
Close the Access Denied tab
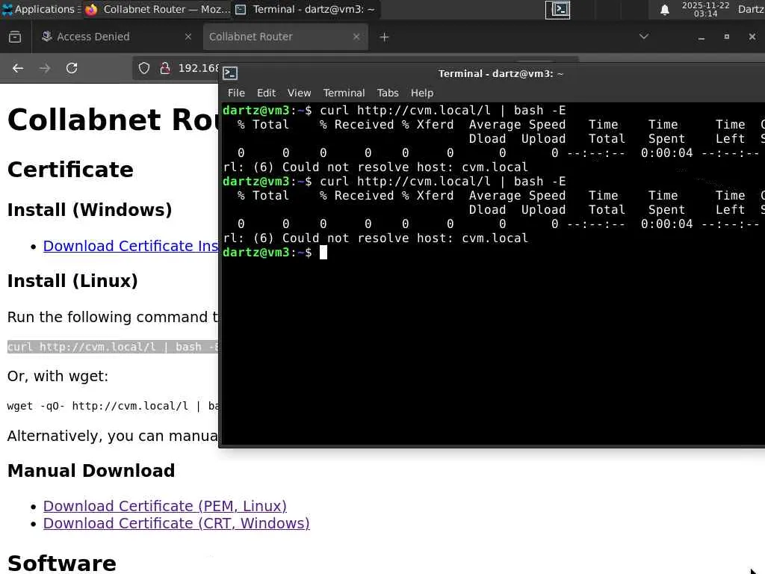point(188,37)
